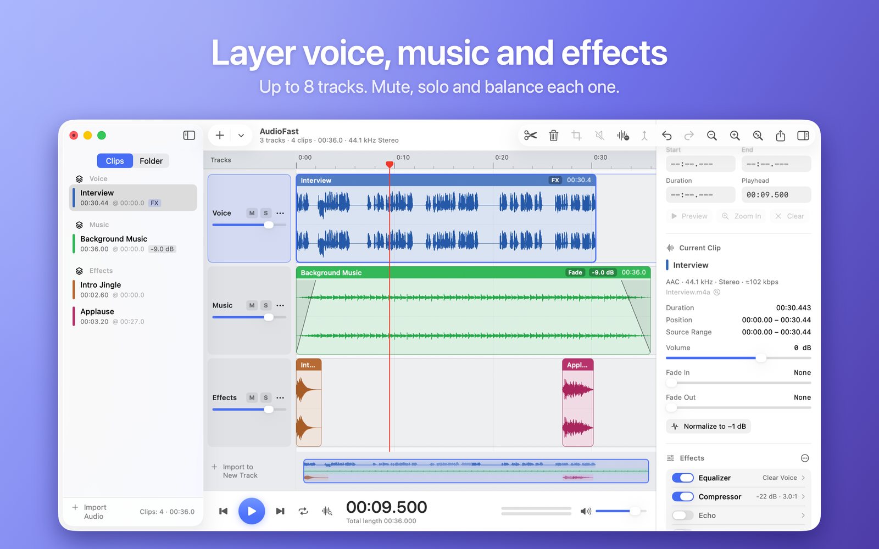Click Import to New Track

point(235,471)
